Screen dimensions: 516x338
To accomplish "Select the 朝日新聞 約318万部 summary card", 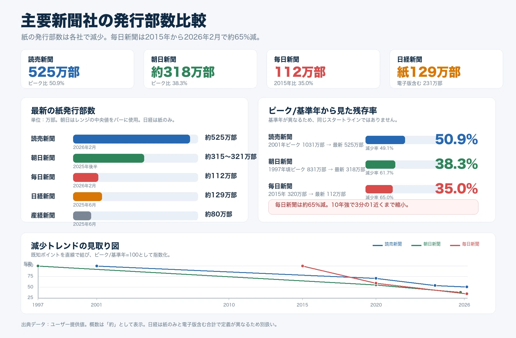I will (x=200, y=69).
